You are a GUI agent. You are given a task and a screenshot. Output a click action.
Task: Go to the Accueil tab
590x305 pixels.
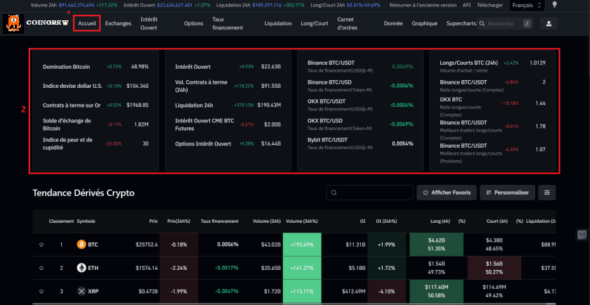87,23
